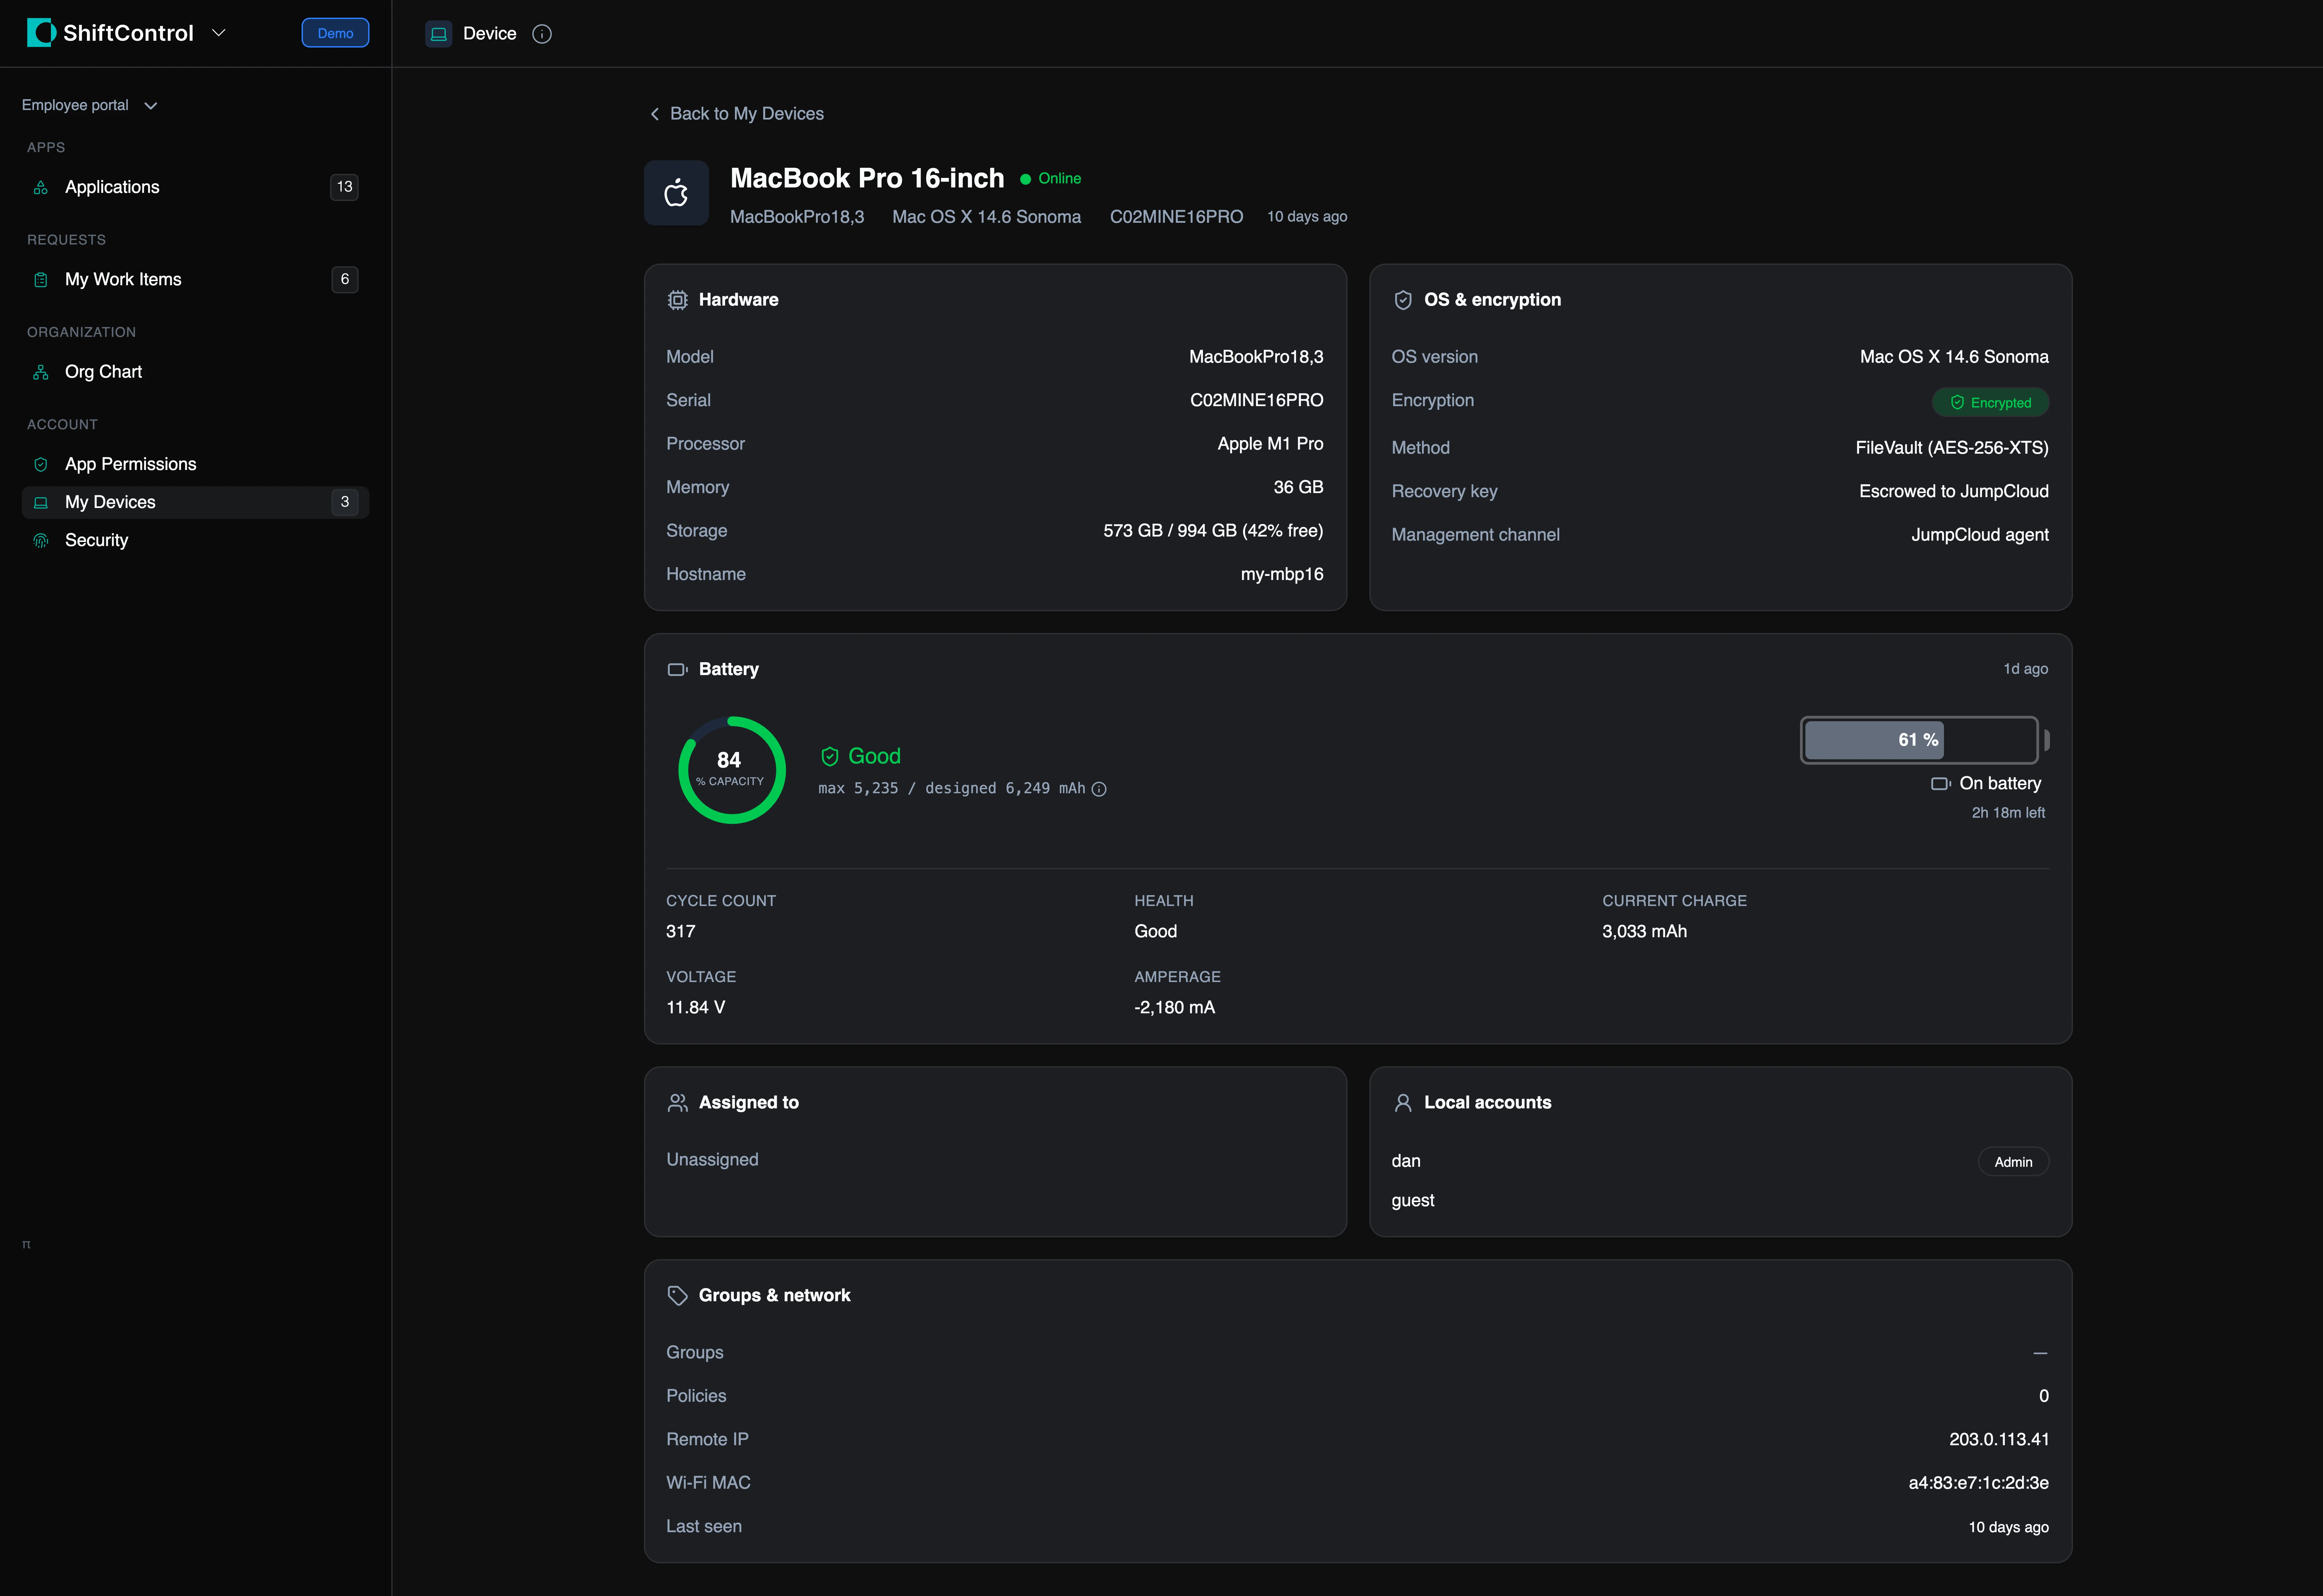This screenshot has width=2323, height=1596.
Task: Click the ShiftControl logo icon
Action: click(41, 33)
